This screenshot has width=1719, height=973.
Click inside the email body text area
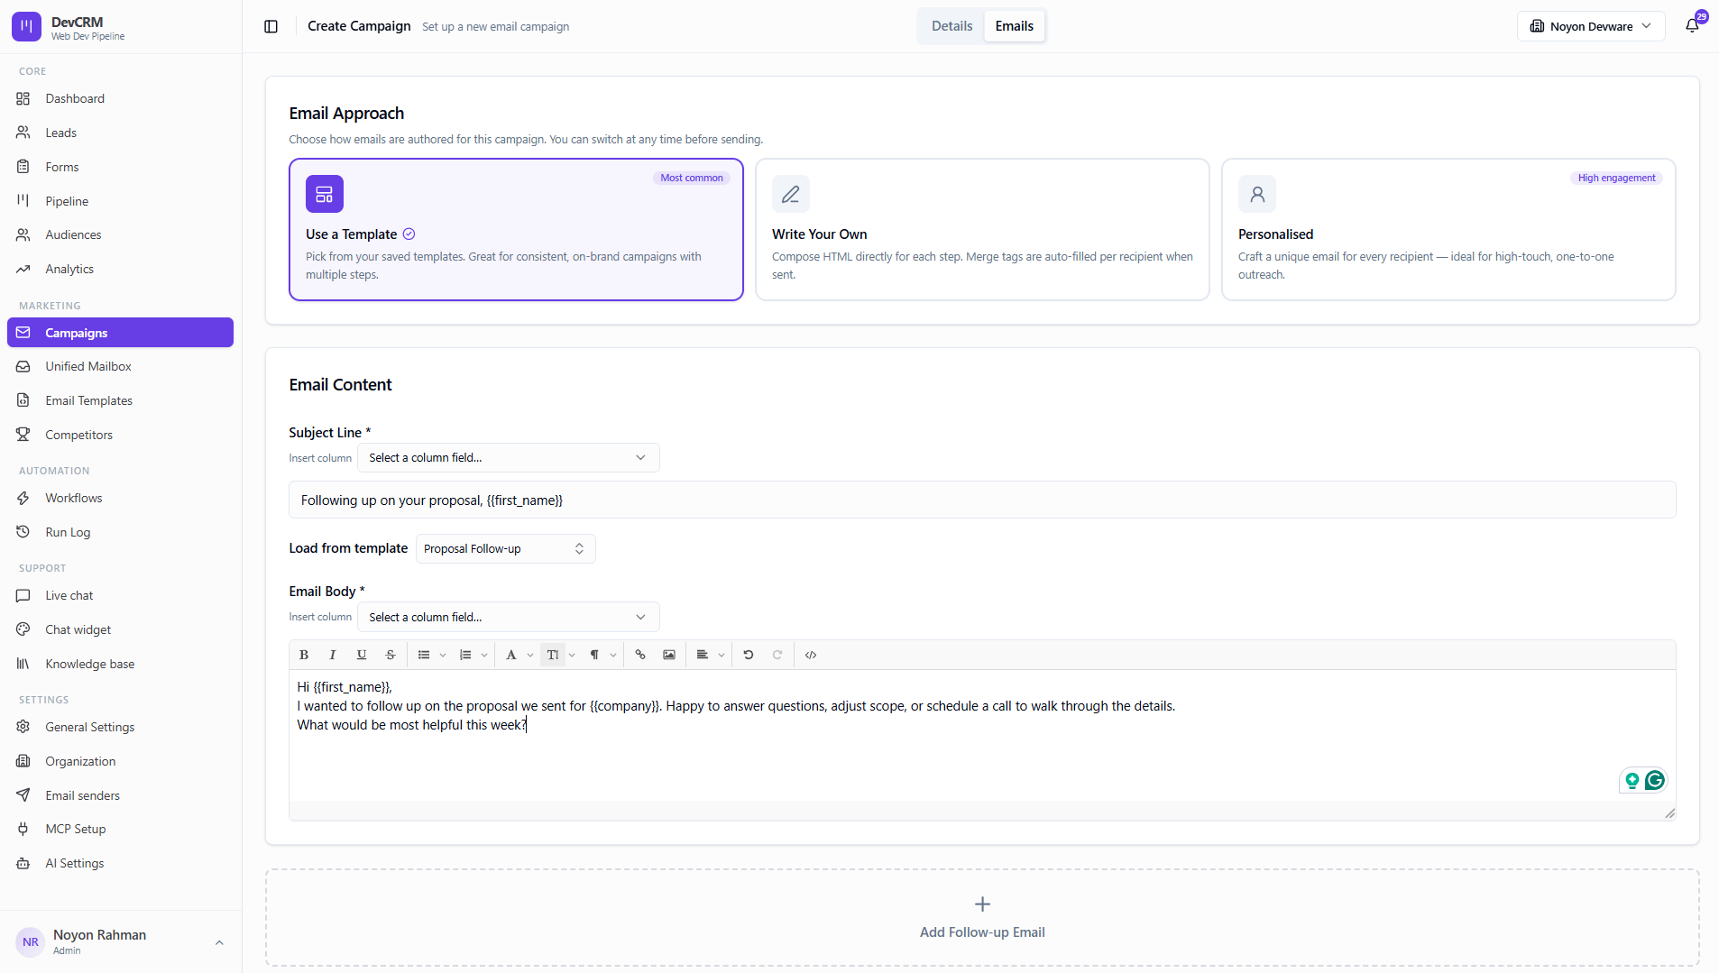[982, 735]
